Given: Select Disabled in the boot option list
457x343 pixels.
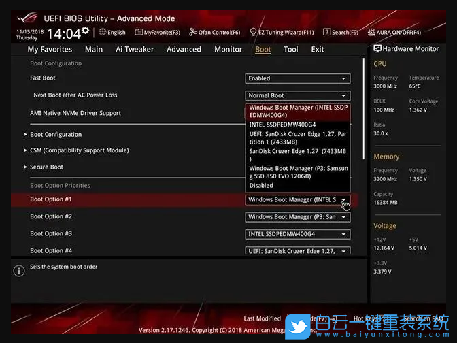Looking at the screenshot, I should click(261, 185).
